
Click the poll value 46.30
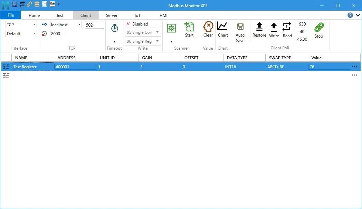pos(302,39)
